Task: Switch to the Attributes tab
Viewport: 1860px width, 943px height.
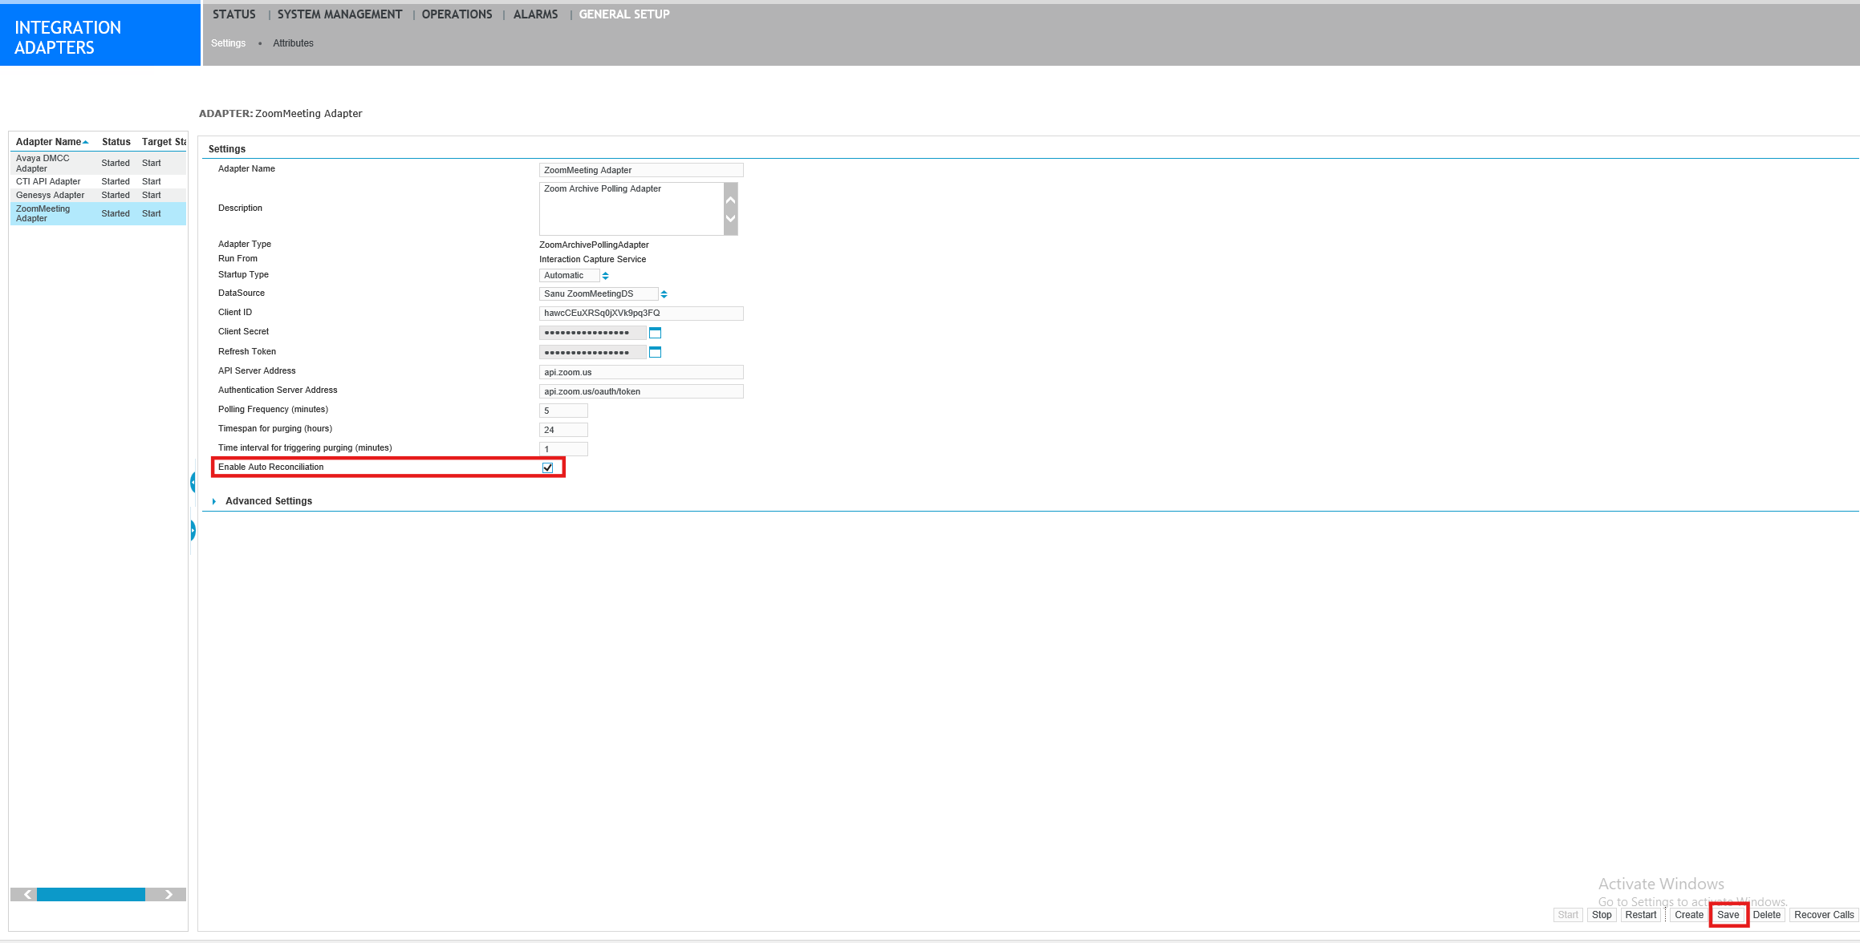Action: tap(293, 43)
